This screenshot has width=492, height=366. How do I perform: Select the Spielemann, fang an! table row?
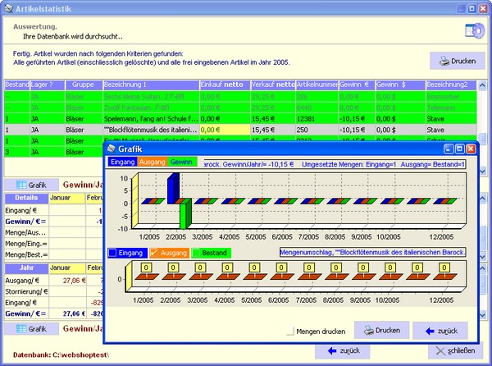point(150,118)
